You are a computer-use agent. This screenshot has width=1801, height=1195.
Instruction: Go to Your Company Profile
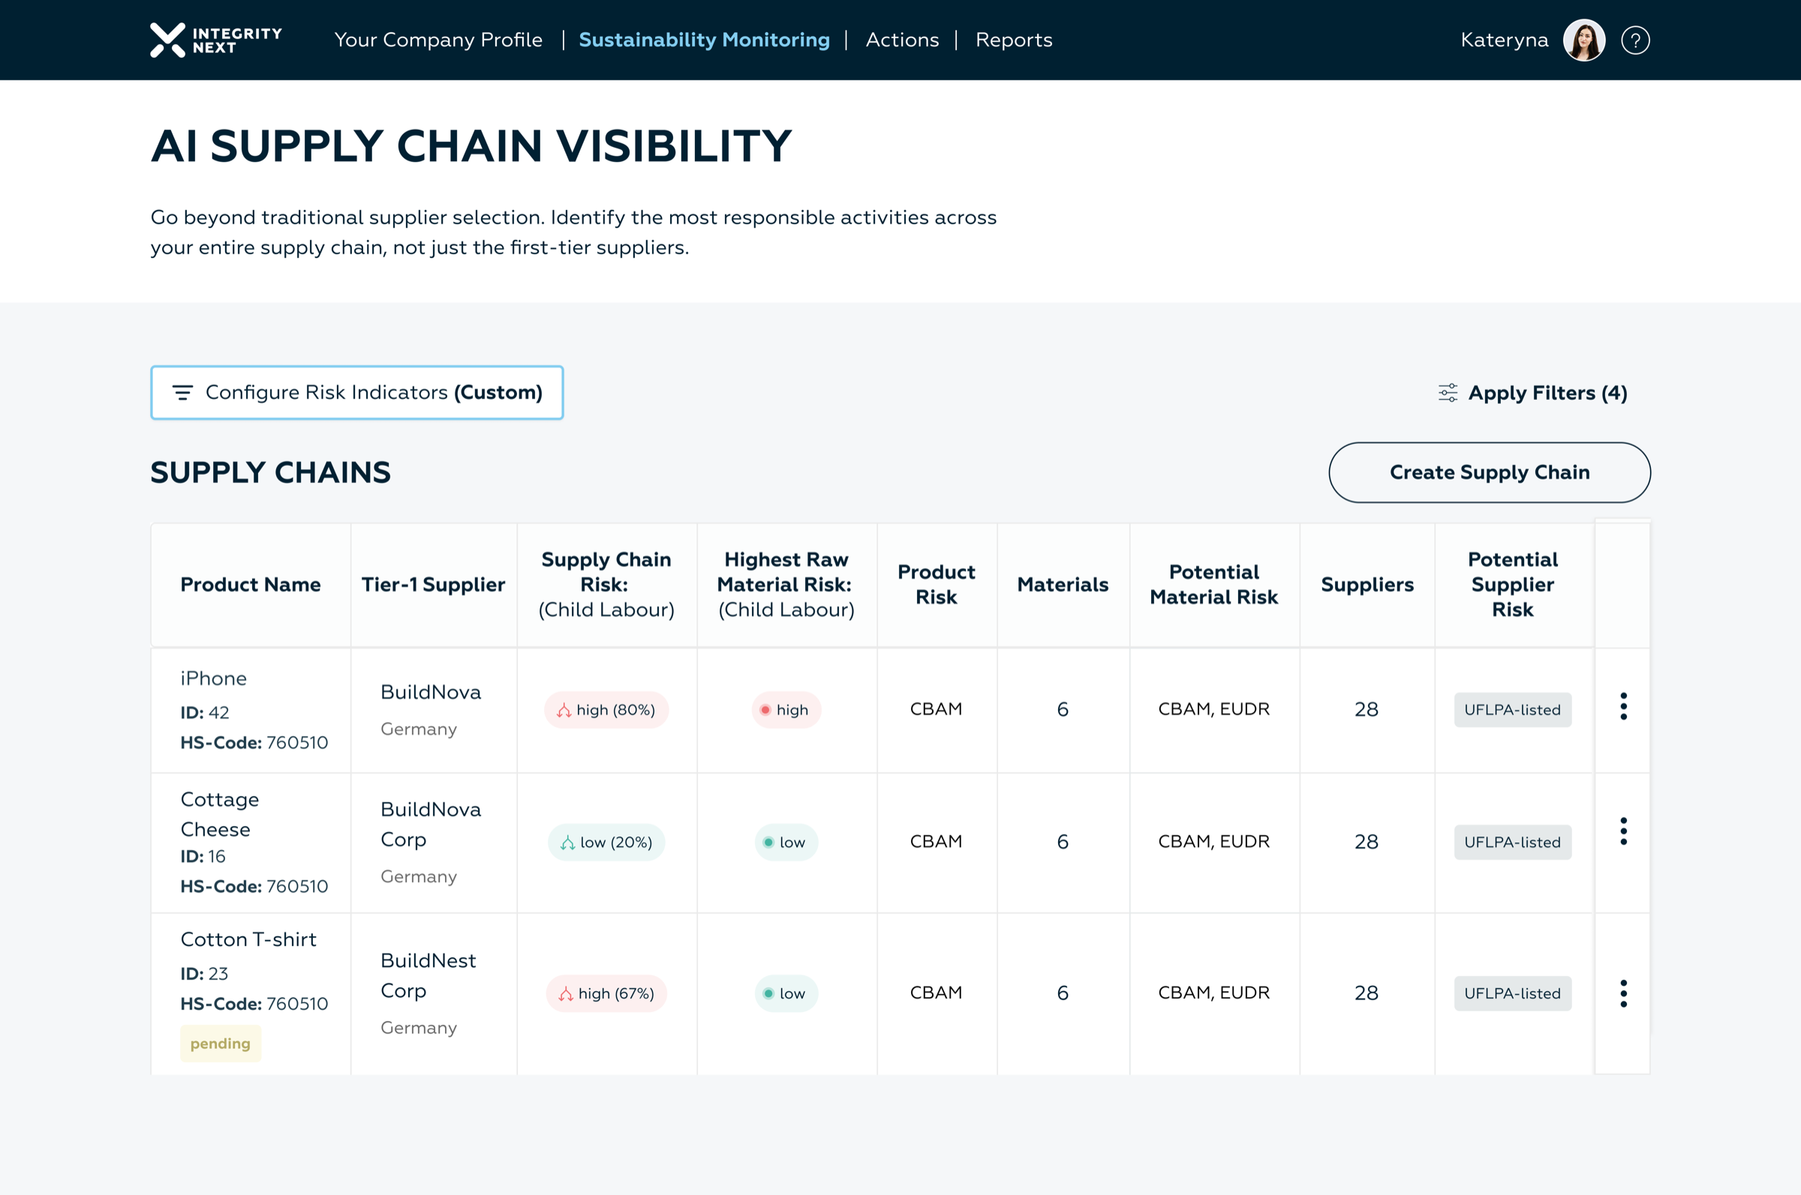(x=438, y=40)
